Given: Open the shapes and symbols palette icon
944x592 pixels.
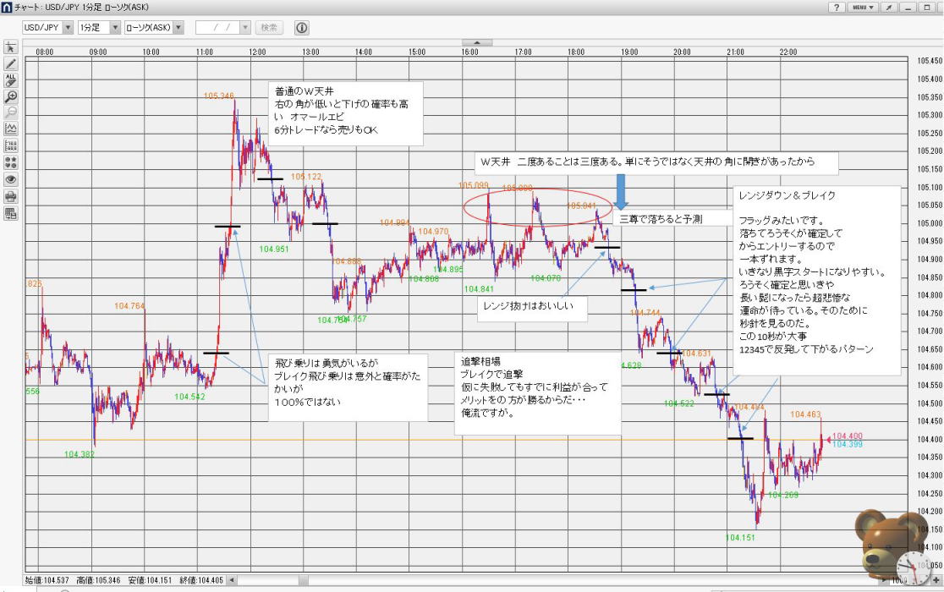Looking at the screenshot, I should 11,162.
